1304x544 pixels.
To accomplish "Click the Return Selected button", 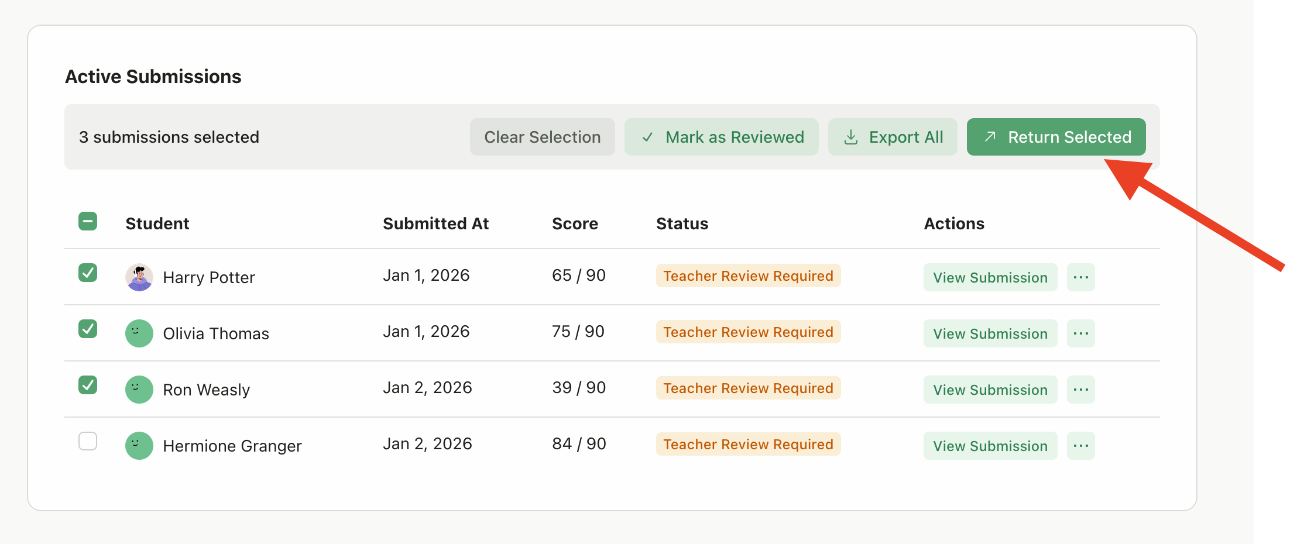I will (x=1056, y=137).
